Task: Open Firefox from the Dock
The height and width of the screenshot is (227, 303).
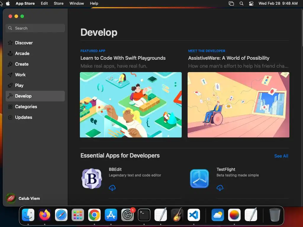Action: point(45,215)
